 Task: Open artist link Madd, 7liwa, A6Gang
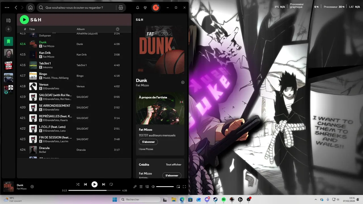pos(56,78)
